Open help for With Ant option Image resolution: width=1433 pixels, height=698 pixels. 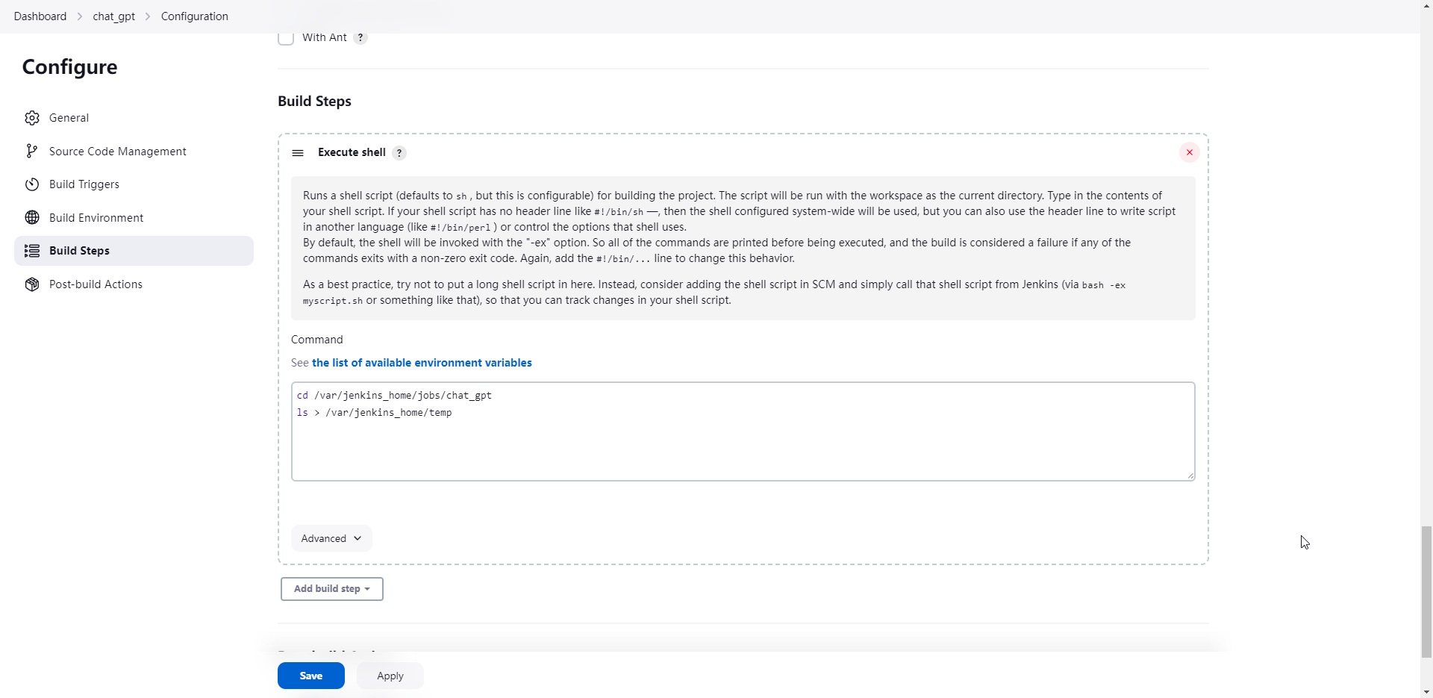[x=360, y=38]
